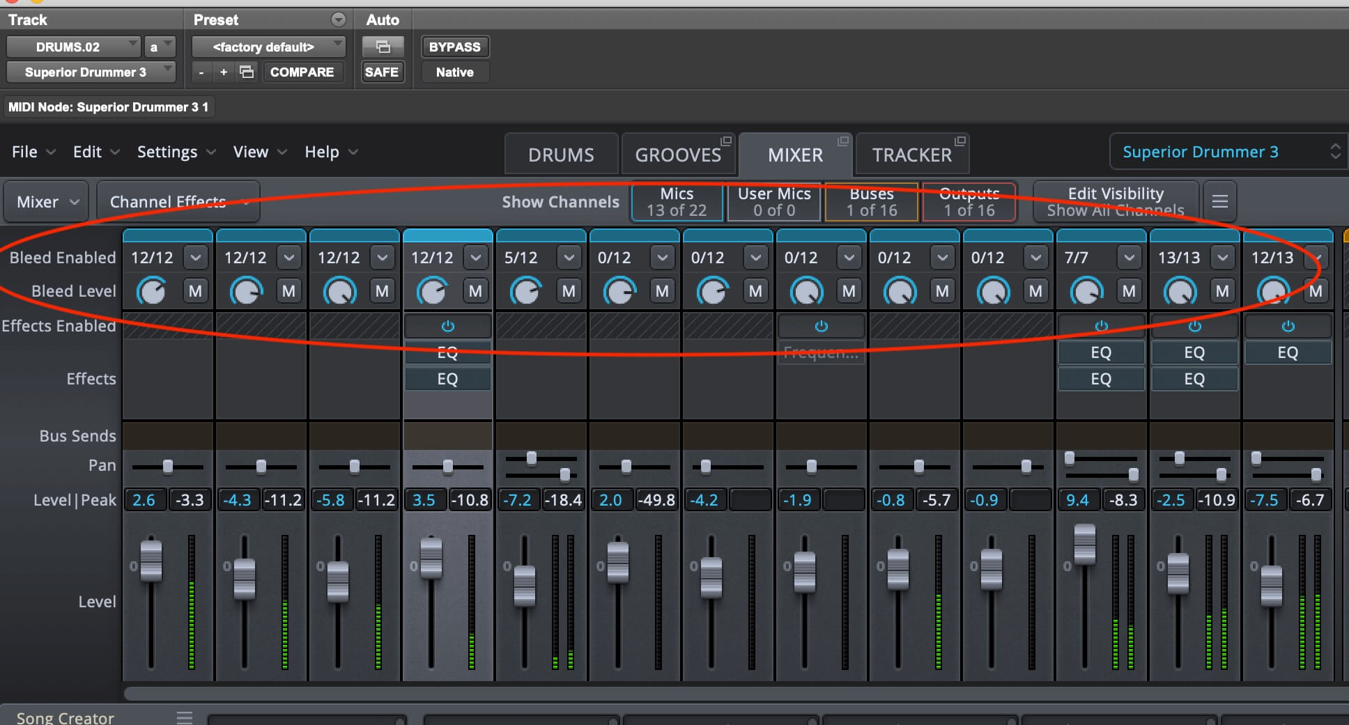Open the Edit menu
This screenshot has width=1349, height=725.
coord(96,152)
